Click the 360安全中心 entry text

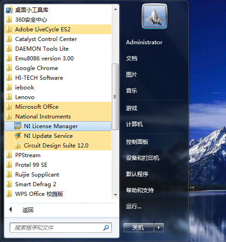coord(31,20)
